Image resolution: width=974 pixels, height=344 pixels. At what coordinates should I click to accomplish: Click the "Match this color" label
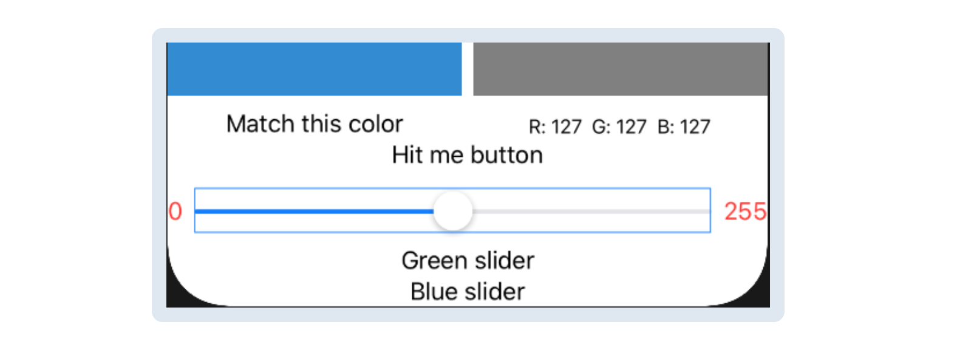[314, 124]
